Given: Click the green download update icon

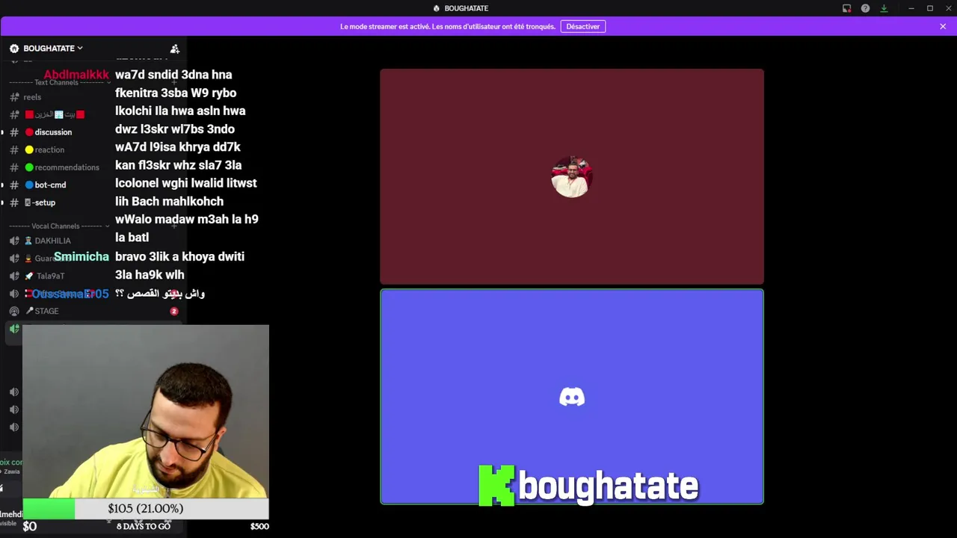Looking at the screenshot, I should pyautogui.click(x=884, y=8).
